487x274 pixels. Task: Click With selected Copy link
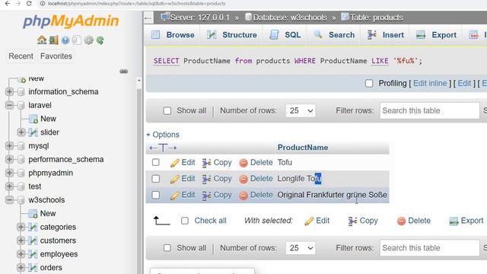click(x=363, y=221)
